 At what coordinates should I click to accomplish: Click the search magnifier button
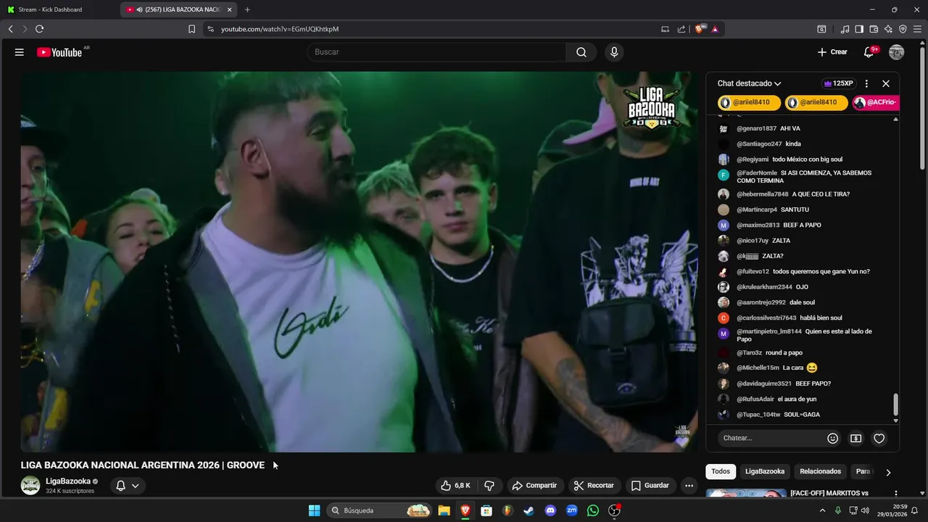581,52
